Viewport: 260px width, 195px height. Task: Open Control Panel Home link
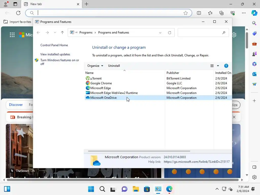point(54,45)
